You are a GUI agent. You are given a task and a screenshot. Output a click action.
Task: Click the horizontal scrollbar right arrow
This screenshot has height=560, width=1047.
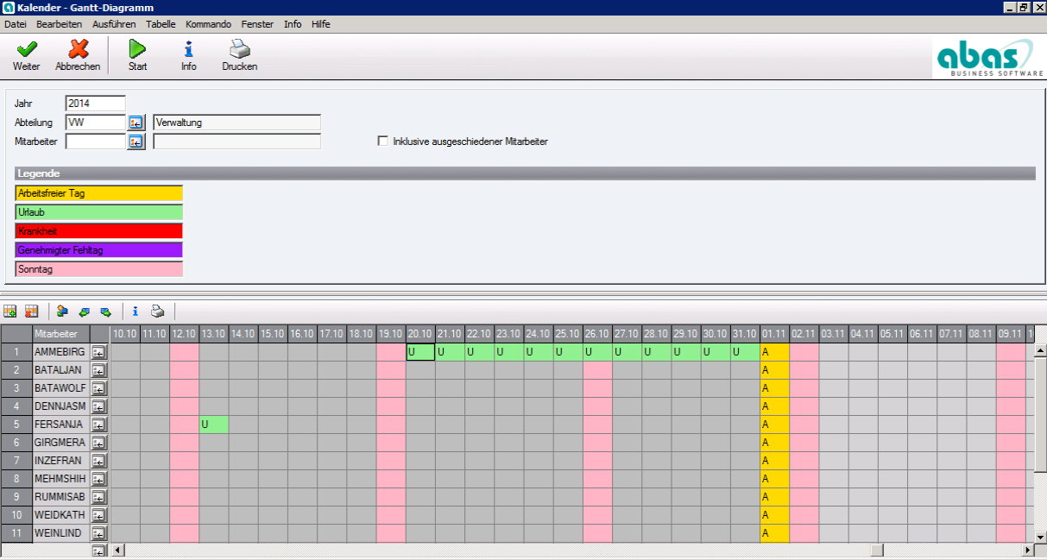(1028, 551)
